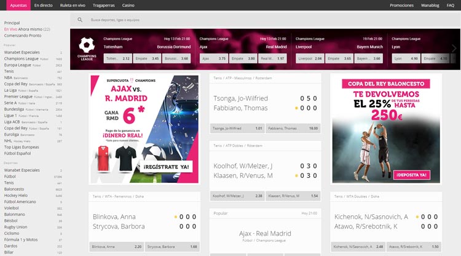Viewport: 461px width, 256px height.
Task: Open the Tragaperras tab
Action: [103, 6]
